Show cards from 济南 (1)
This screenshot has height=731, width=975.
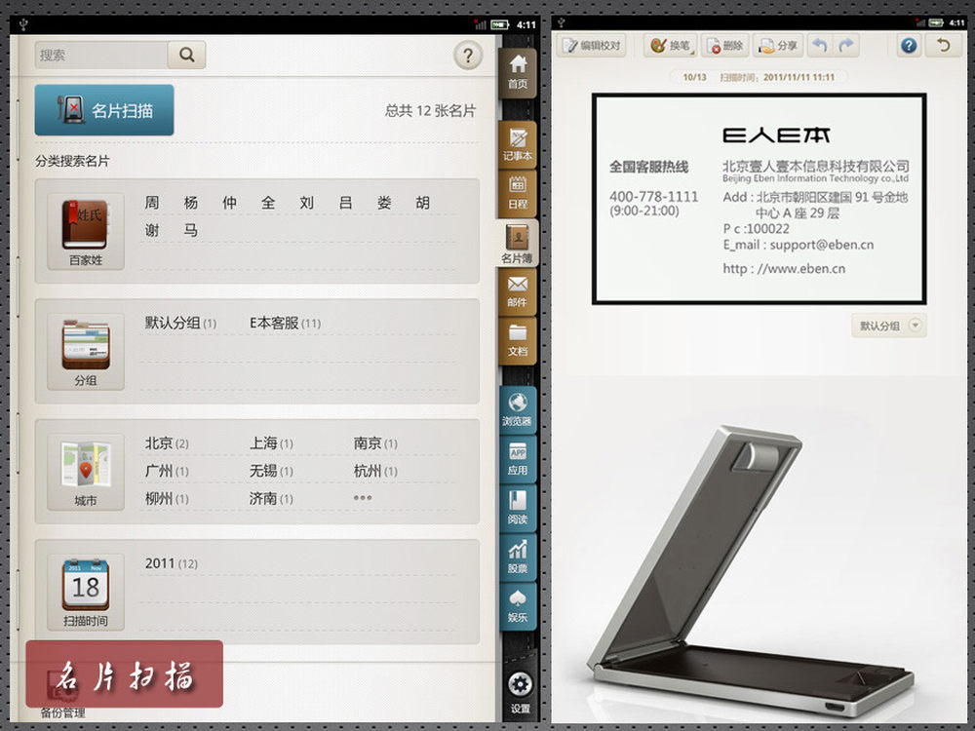tap(271, 498)
